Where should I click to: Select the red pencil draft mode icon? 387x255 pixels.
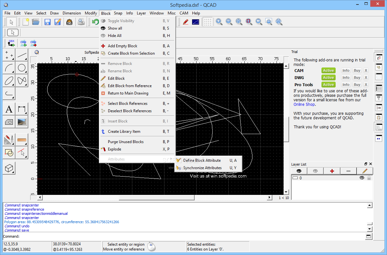pyautogui.click(x=186, y=22)
